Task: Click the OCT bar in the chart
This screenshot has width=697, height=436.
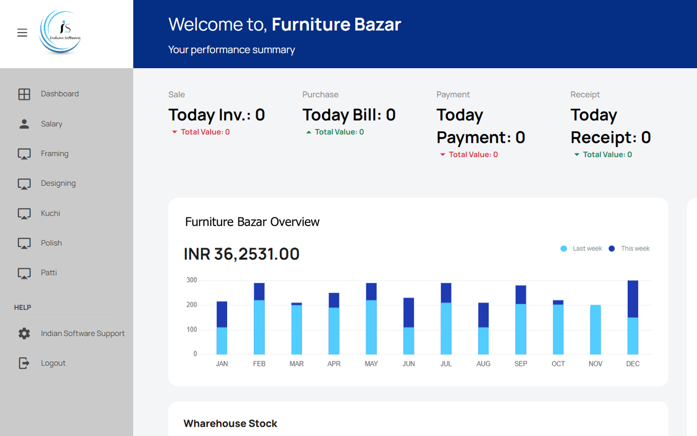Action: (558, 327)
